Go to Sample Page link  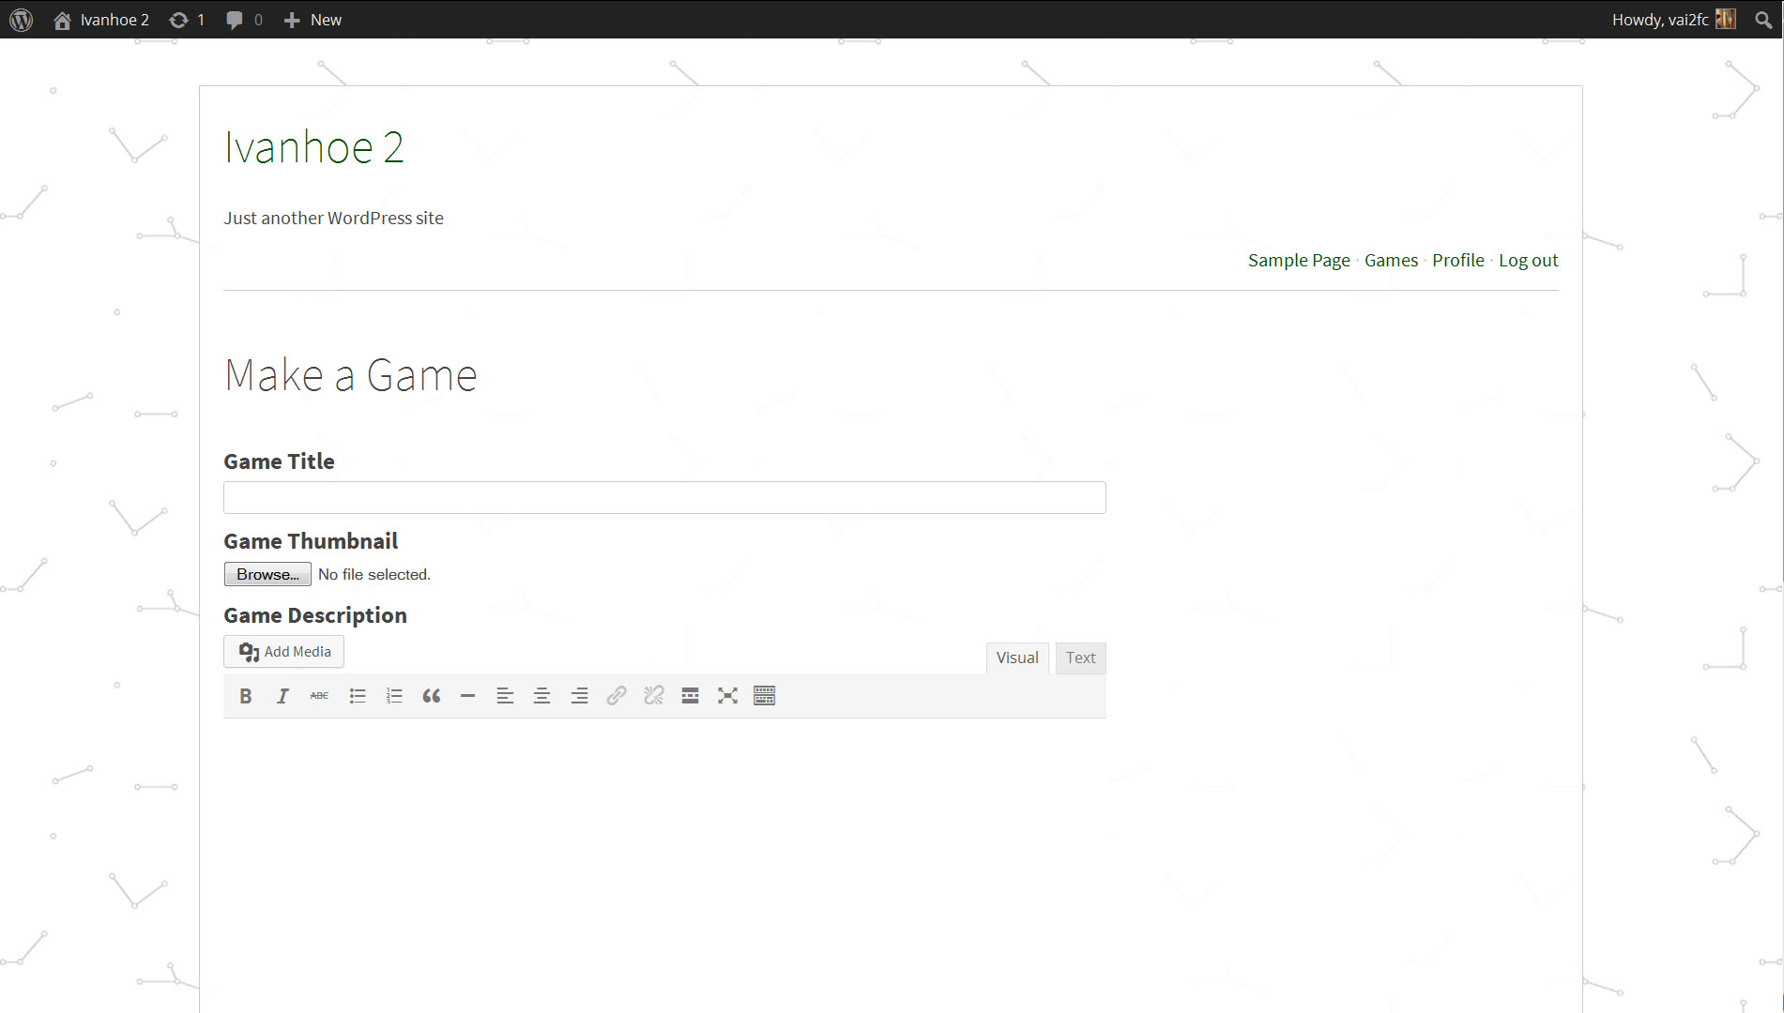(x=1299, y=261)
